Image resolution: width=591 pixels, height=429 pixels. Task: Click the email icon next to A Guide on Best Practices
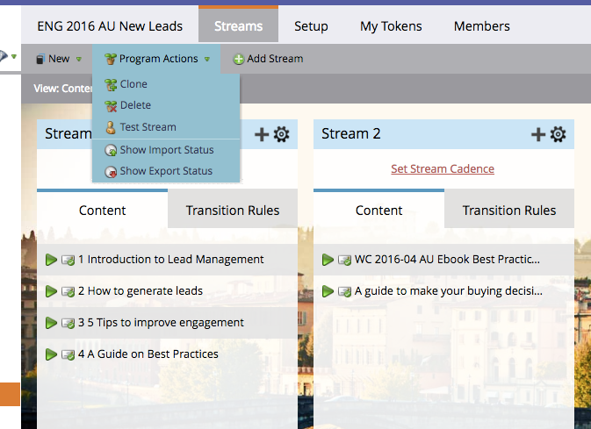[x=68, y=354]
